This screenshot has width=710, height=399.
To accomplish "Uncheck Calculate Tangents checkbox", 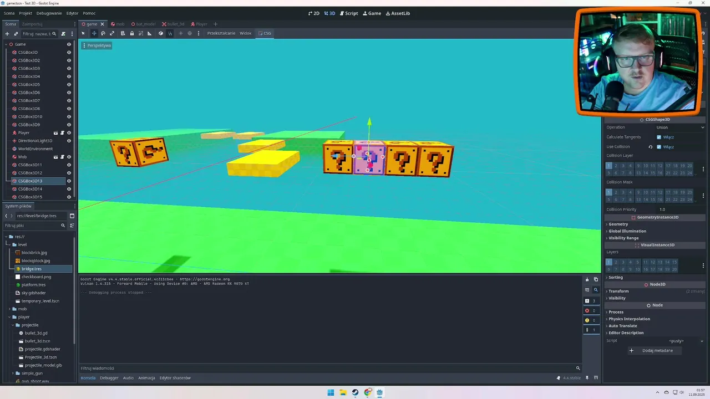I will pyautogui.click(x=659, y=137).
